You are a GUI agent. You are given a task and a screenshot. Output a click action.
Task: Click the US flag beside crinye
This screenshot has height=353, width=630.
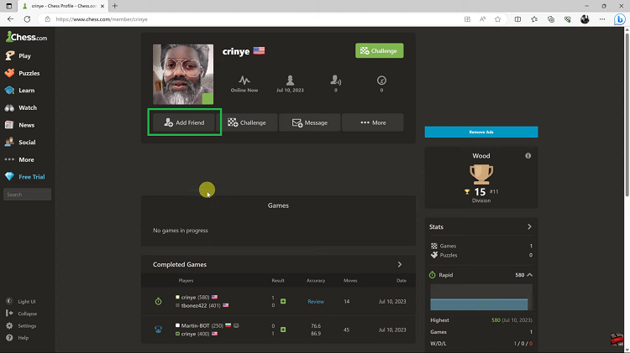(260, 50)
